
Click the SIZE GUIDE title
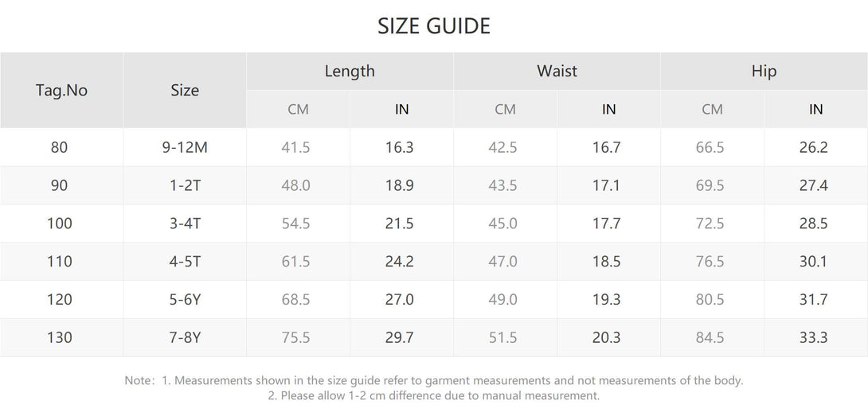point(434,26)
